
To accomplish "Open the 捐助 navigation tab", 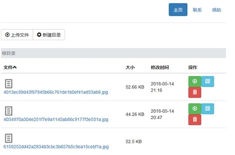I will [217, 10].
